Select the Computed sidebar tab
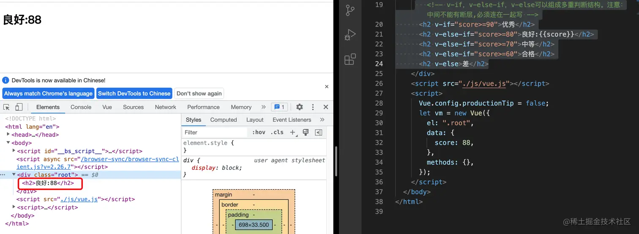The image size is (639, 234). pyautogui.click(x=224, y=120)
